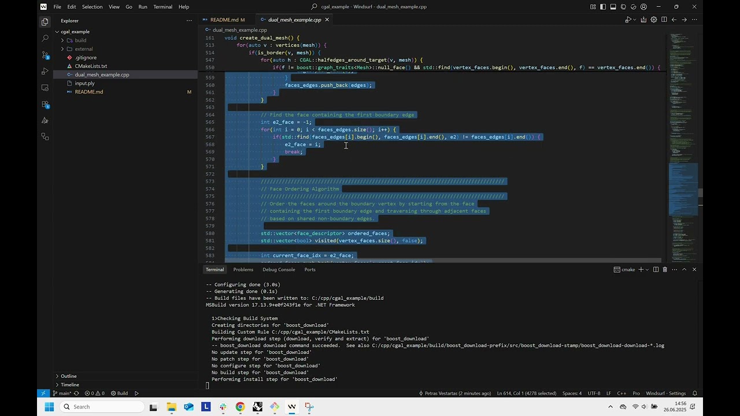Synchronize changes icon in status bar
Image resolution: width=740 pixels, height=416 pixels.
[x=76, y=393]
